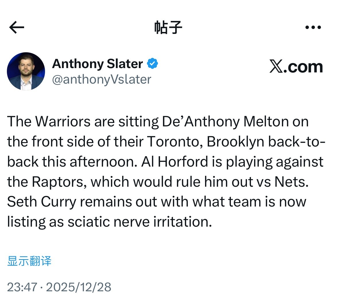
Task: Click the timestamp 23:47 · 2025/12/28
Action: pos(60,286)
